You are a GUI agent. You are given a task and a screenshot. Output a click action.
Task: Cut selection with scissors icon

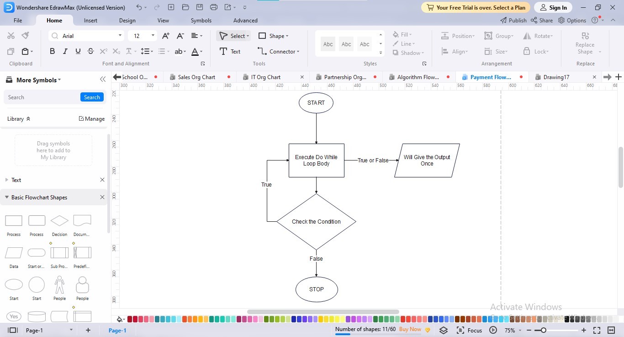pyautogui.click(x=11, y=36)
